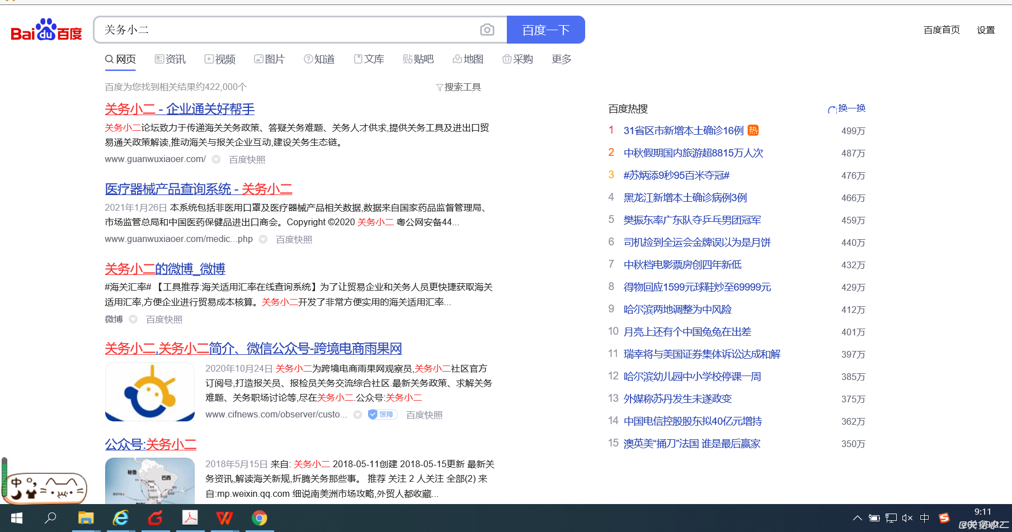This screenshot has width=1012, height=532.
Task: Open File Explorer from taskbar
Action: pos(86,518)
